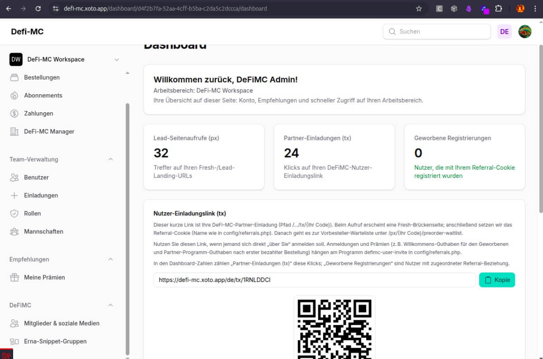Click the cube extension icon

(454, 9)
